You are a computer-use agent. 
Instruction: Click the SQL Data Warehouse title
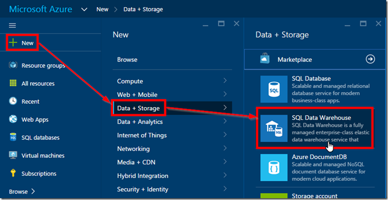point(321,118)
